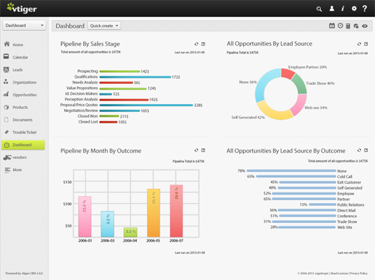Click None 36% donut label
The image size is (375, 280).
coord(248,82)
